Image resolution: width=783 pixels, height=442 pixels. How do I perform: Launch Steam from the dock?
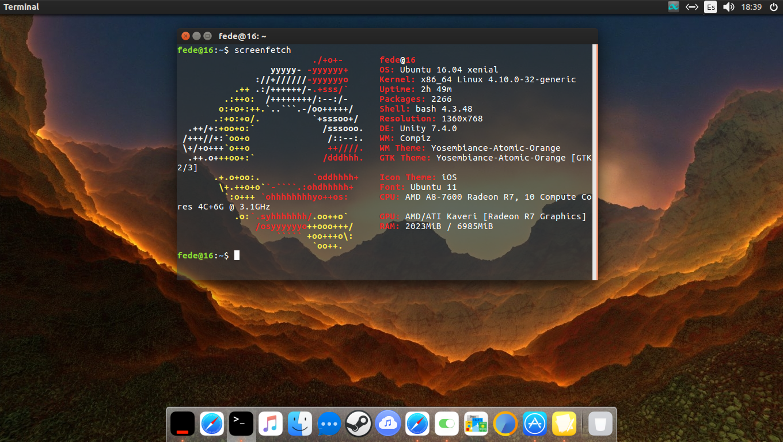(359, 424)
